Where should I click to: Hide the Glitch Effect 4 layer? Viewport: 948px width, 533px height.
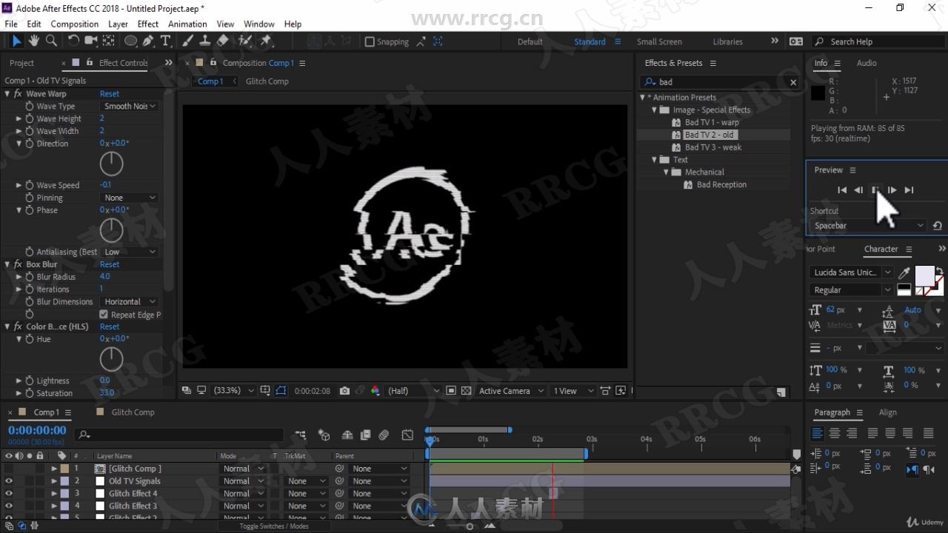click(x=9, y=494)
